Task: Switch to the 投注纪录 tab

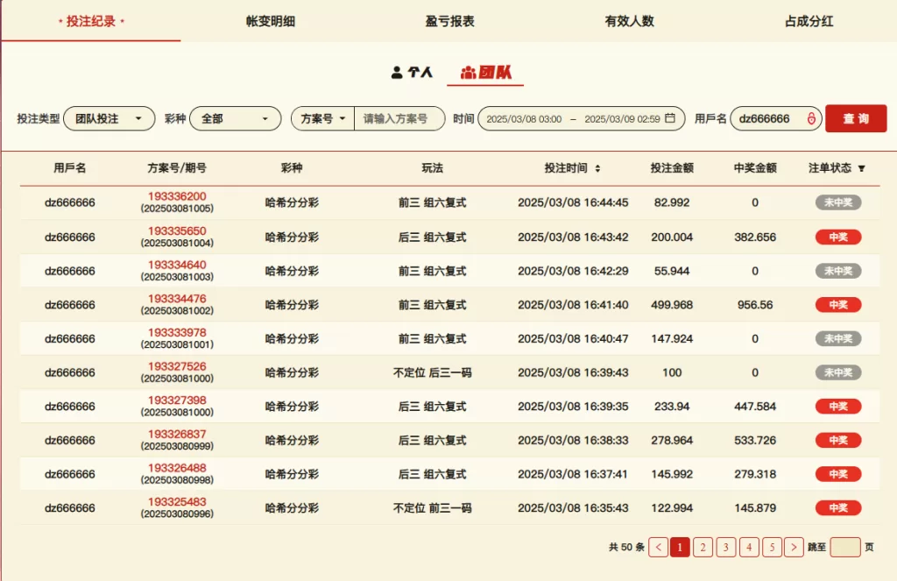Action: 91,21
